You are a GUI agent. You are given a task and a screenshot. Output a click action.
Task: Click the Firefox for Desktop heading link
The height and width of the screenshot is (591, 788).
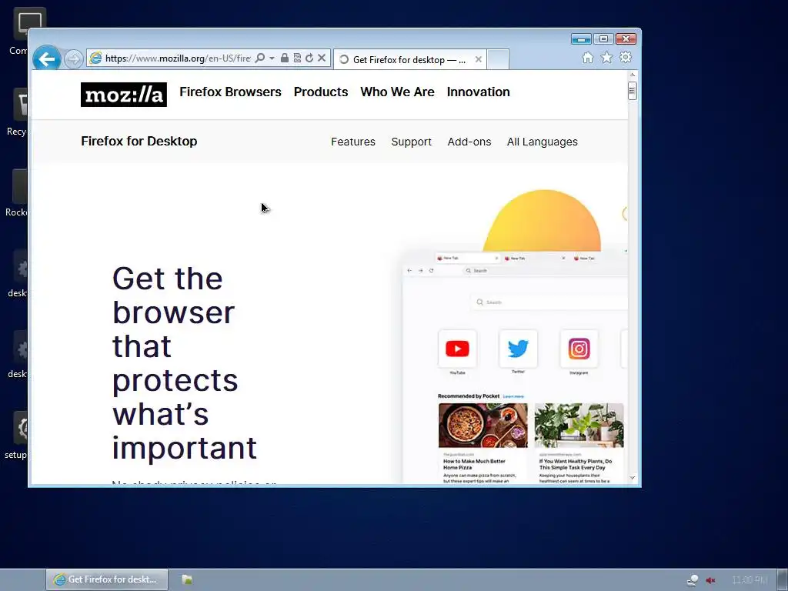coord(139,142)
